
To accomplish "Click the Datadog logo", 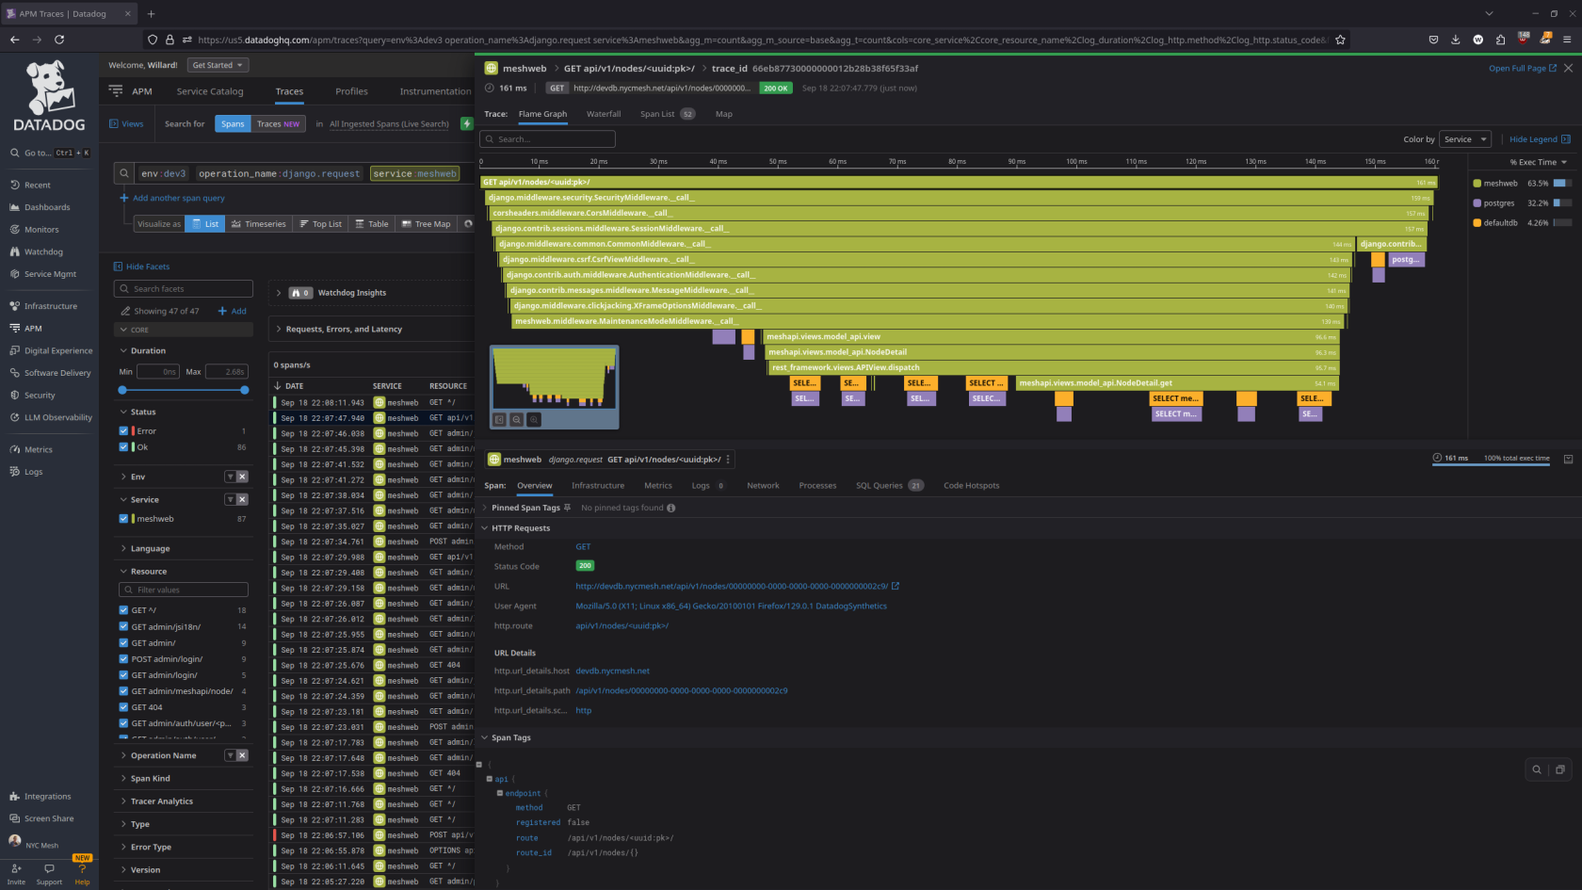I will pos(49,96).
